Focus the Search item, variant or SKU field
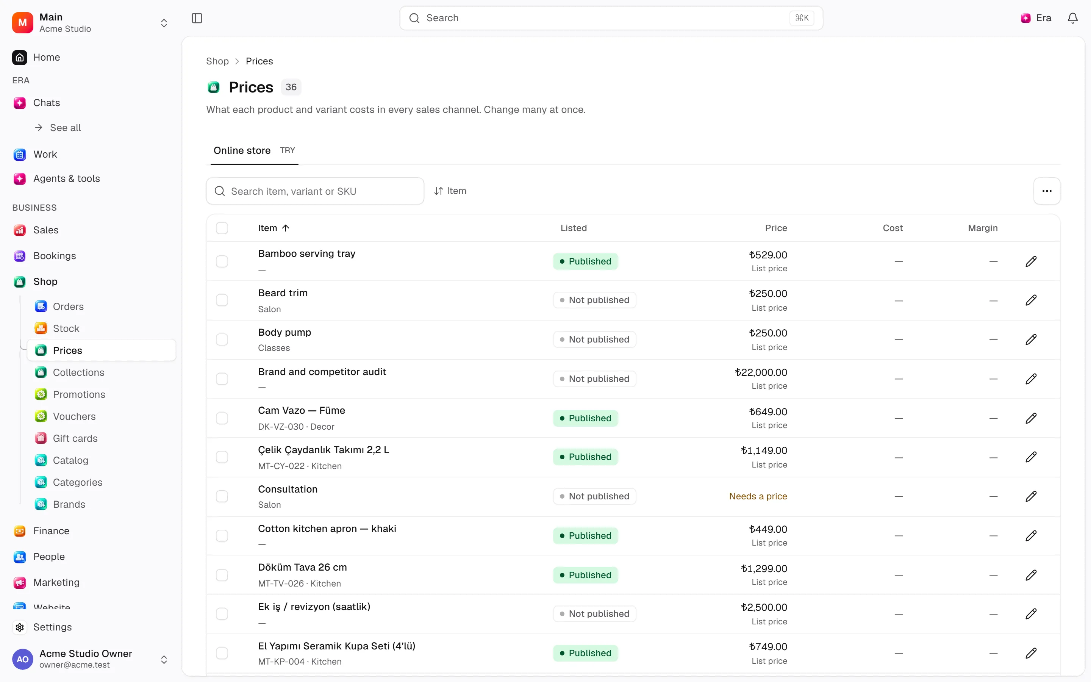Image resolution: width=1091 pixels, height=682 pixels. pos(315,191)
